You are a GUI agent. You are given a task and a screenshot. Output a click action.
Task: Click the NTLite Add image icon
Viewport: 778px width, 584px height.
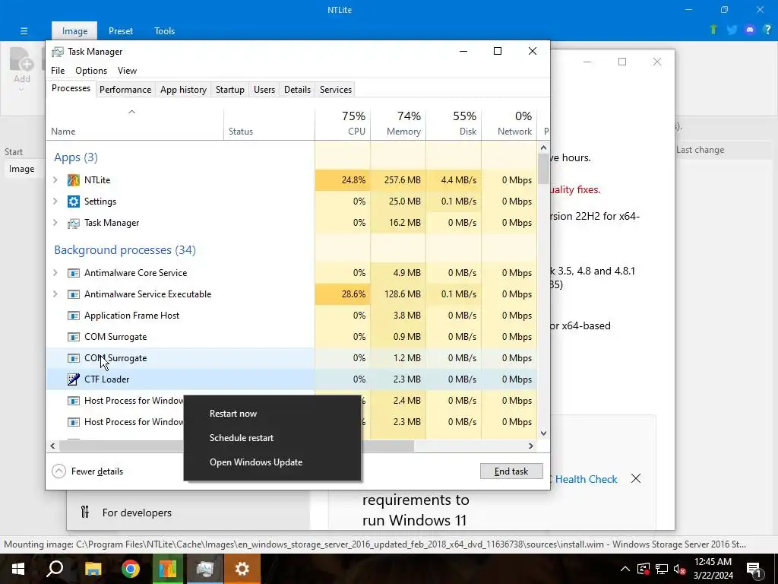[21, 59]
